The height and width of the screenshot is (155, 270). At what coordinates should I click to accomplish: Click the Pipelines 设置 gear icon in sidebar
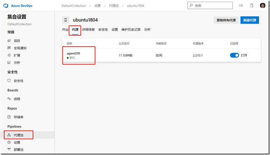point(9,142)
